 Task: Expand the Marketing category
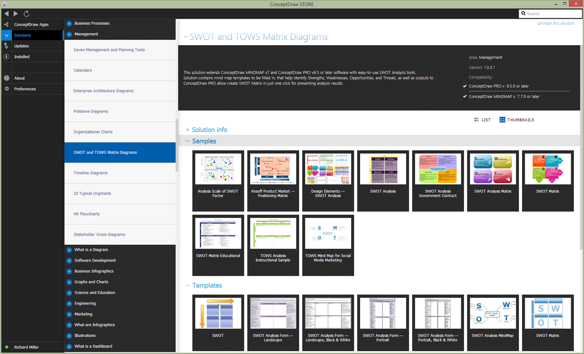[x=69, y=314]
